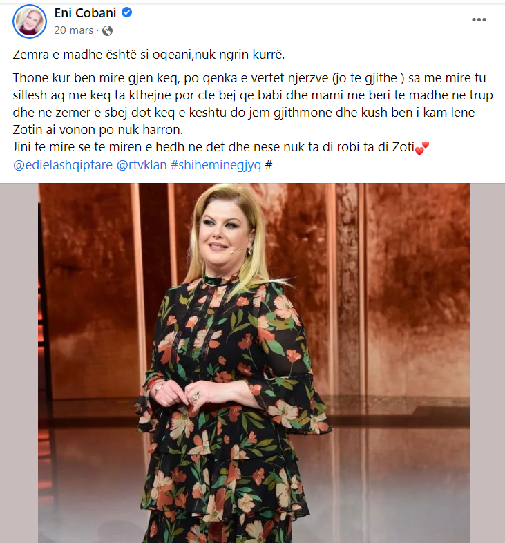505x543 pixels.
Task: Click the paragraph starting with Thone kur ben
Action: [x=253, y=104]
